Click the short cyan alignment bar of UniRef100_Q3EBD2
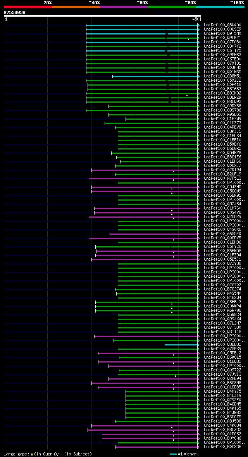 point(182,345)
